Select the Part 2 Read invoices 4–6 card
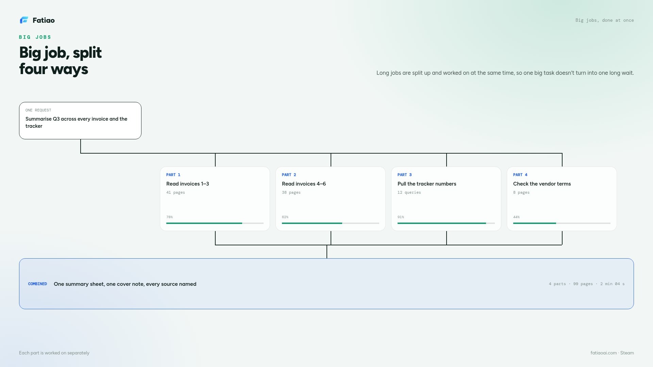This screenshot has height=367, width=653. pos(331,199)
